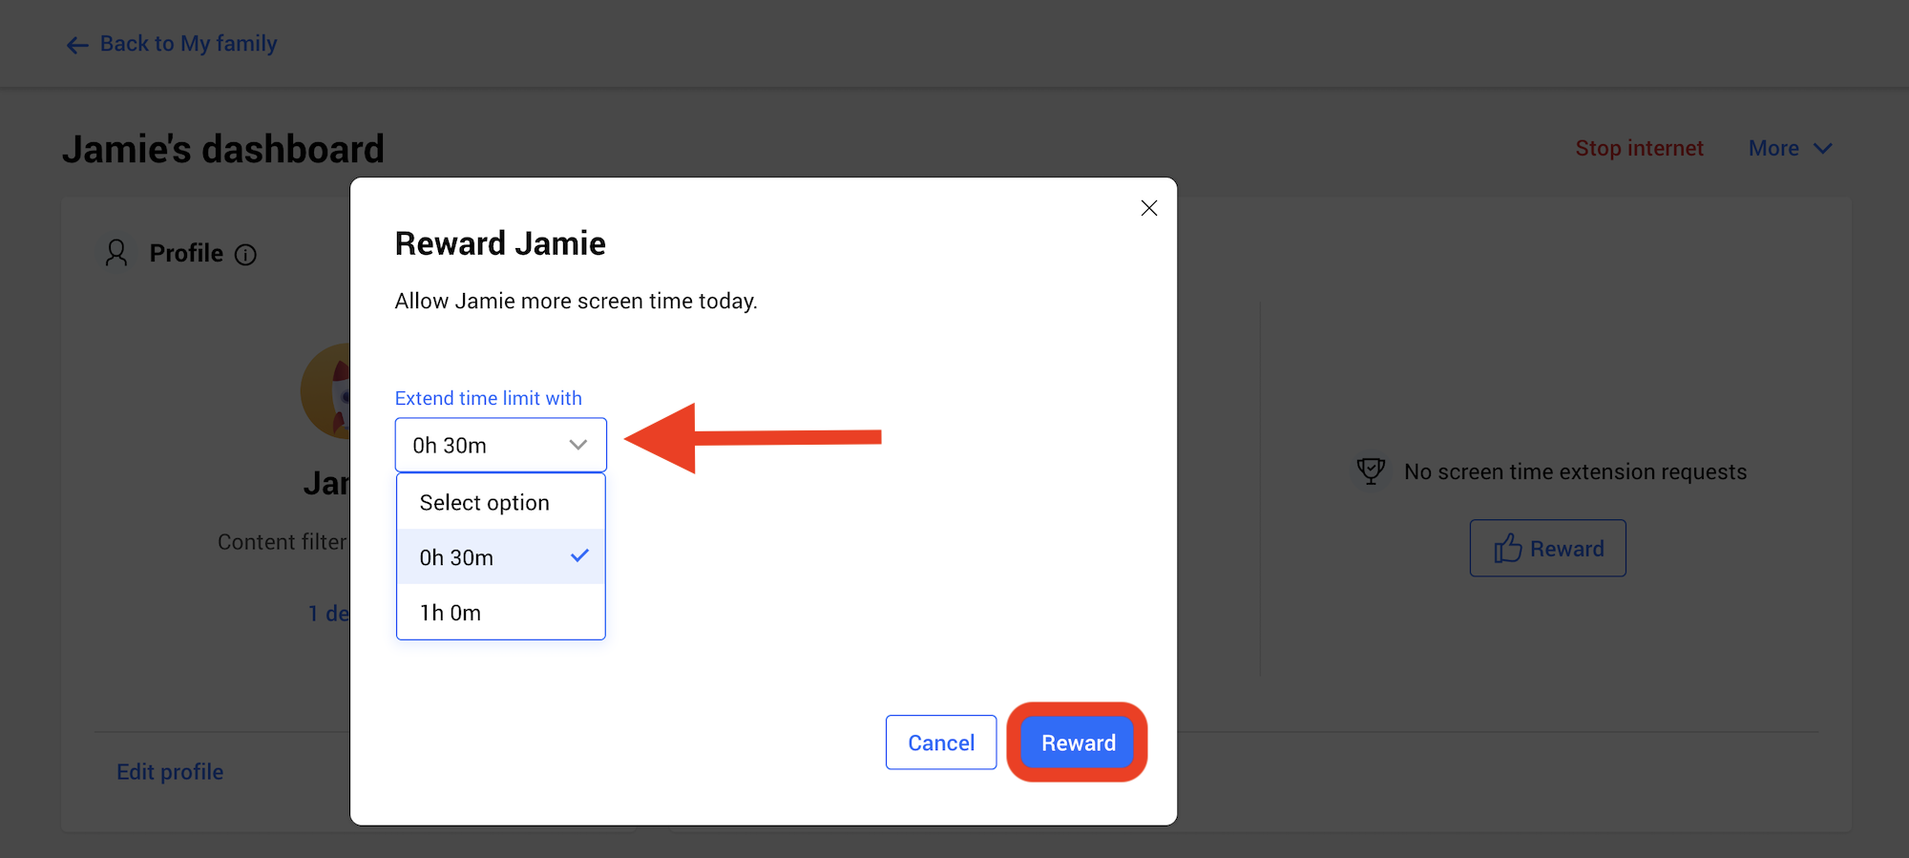Collapse the Extend time limit dropdown
Screen dimensions: 1909x858
pos(500,445)
